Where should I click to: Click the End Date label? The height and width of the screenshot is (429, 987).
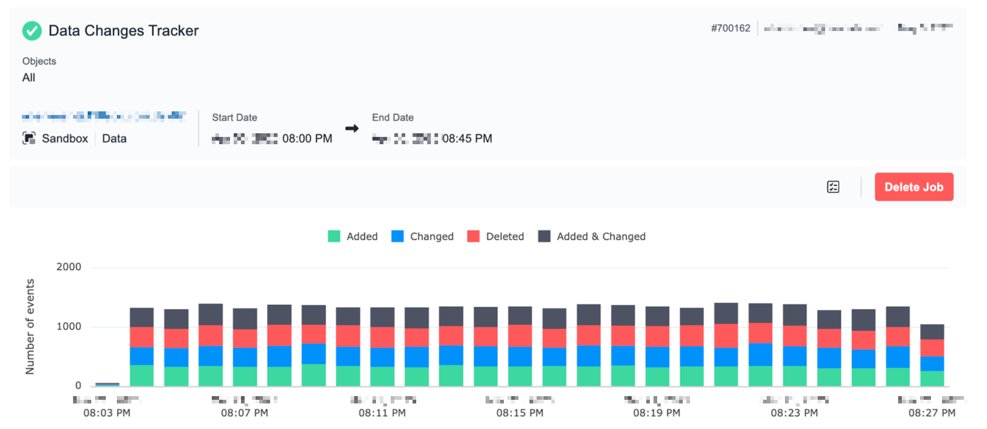pyautogui.click(x=392, y=117)
